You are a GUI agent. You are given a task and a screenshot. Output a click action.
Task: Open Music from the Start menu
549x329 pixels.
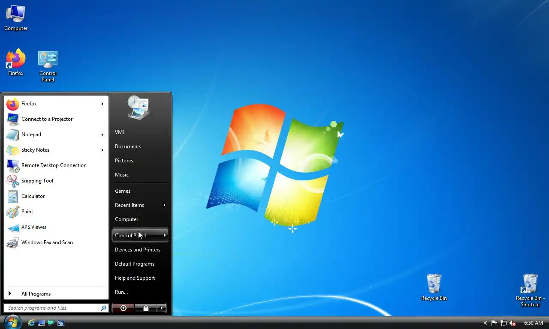coord(140,175)
